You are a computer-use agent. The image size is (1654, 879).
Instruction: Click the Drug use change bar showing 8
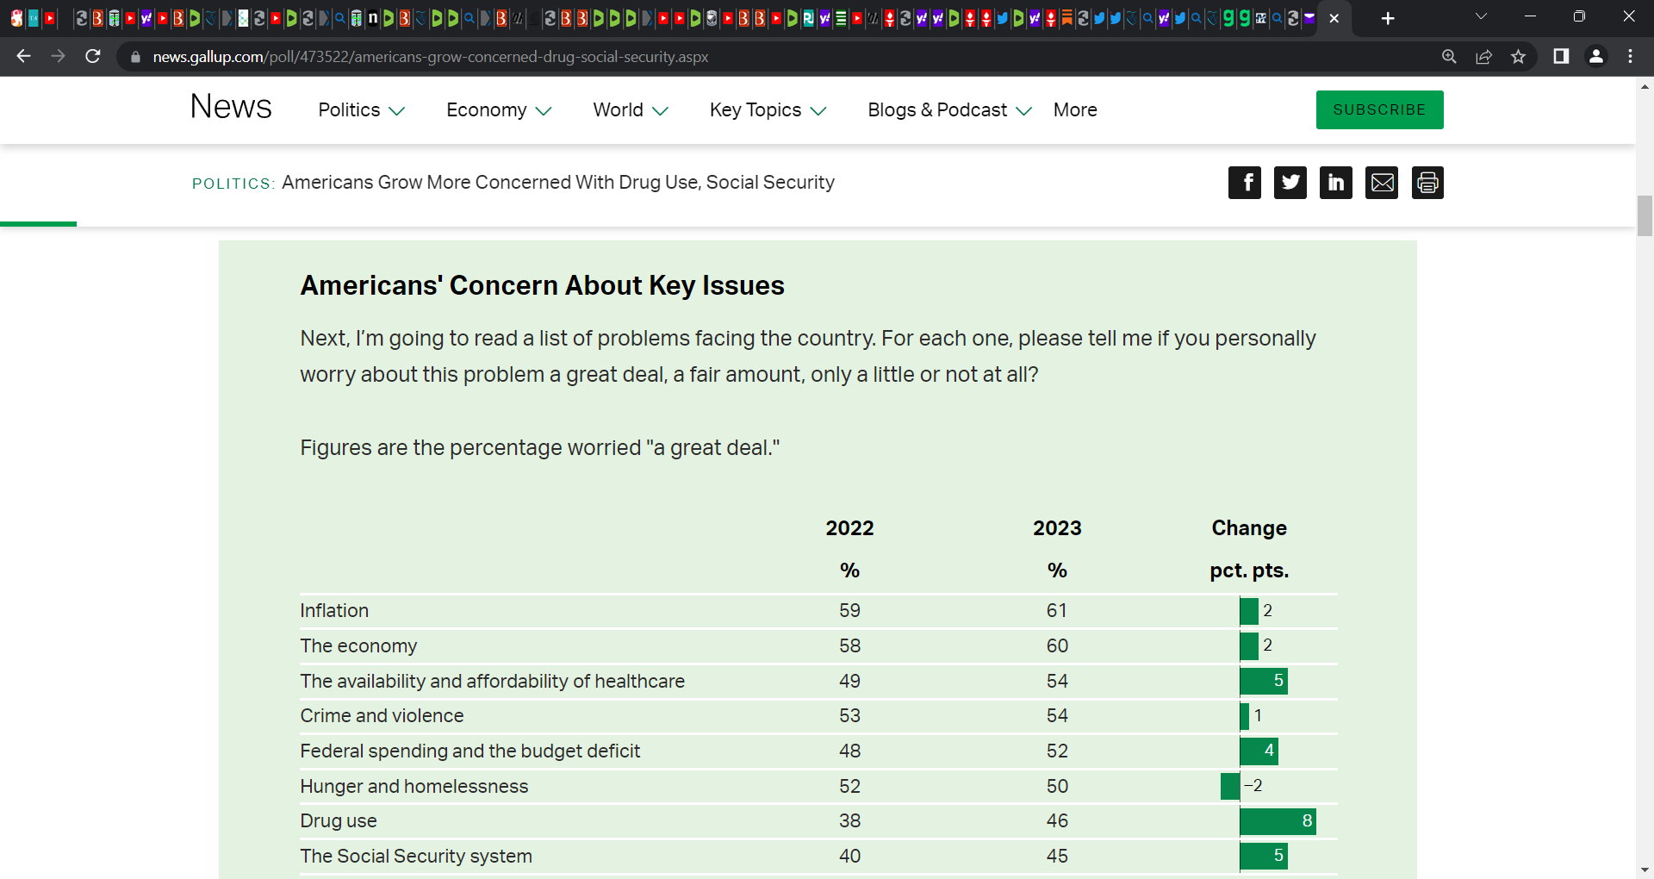pos(1278,821)
